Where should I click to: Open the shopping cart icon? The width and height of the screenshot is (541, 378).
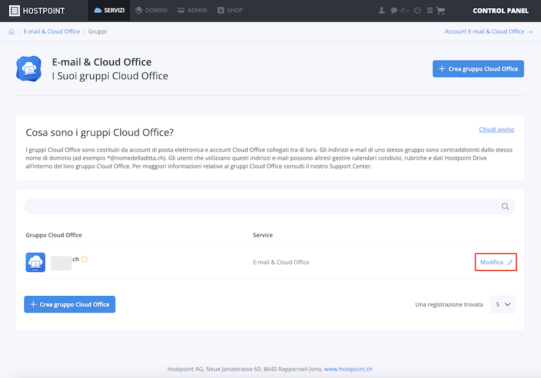pos(440,11)
